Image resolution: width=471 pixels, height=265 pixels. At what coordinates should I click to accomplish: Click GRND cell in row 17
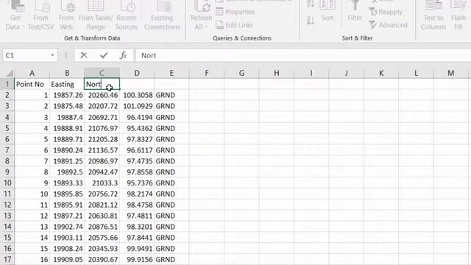click(171, 260)
